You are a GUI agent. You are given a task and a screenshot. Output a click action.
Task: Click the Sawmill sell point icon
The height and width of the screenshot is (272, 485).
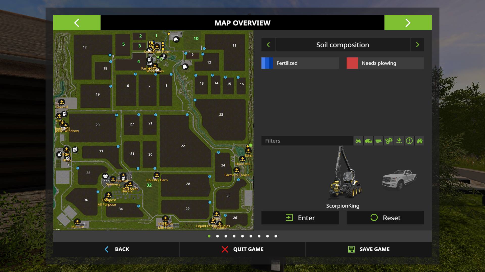click(x=62, y=102)
